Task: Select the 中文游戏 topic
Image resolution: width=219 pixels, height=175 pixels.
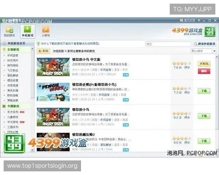Action: [13, 122]
